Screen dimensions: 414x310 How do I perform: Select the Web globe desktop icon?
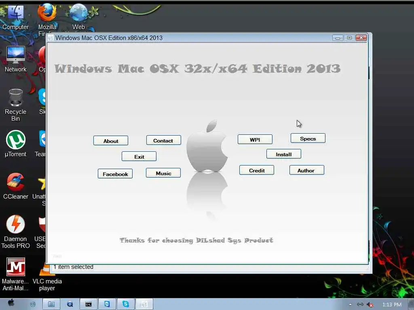78,17
